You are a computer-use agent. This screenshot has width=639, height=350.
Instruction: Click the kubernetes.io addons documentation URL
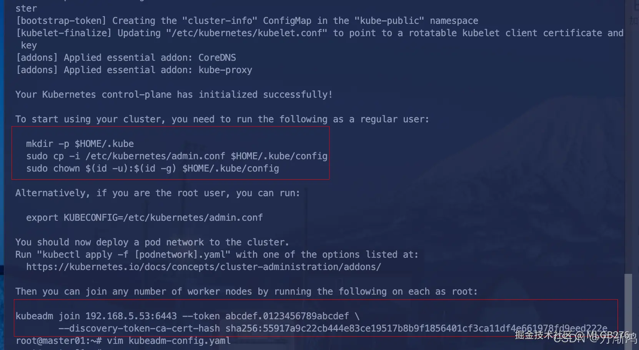pos(203,267)
